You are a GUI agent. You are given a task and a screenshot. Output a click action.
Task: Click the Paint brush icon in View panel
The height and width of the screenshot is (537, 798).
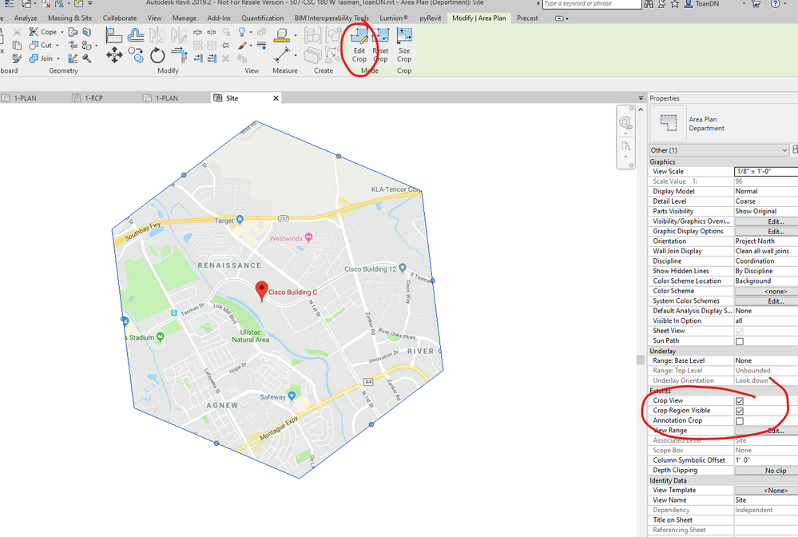(242, 46)
